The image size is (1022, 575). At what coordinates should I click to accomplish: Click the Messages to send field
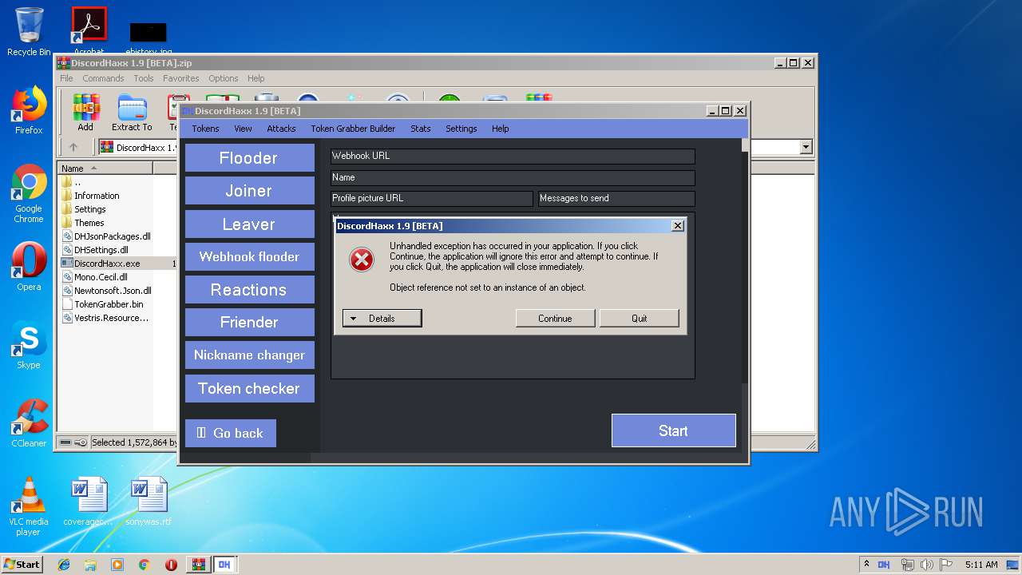click(616, 199)
